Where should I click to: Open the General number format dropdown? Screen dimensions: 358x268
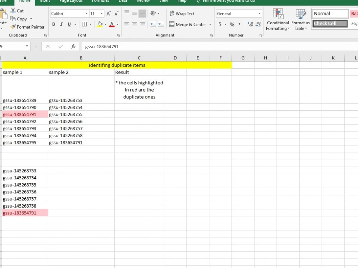(x=259, y=14)
